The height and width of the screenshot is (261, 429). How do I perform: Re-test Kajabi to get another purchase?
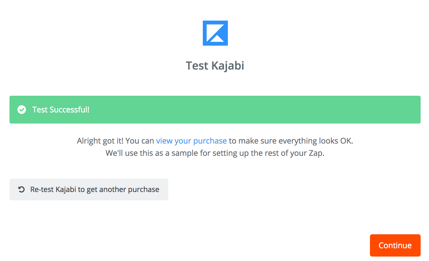click(x=89, y=189)
